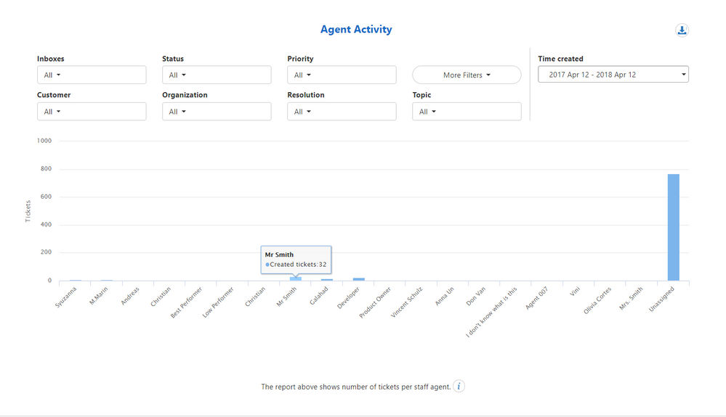
Task: Click the 200 y-axis value
Action: [x=47, y=252]
